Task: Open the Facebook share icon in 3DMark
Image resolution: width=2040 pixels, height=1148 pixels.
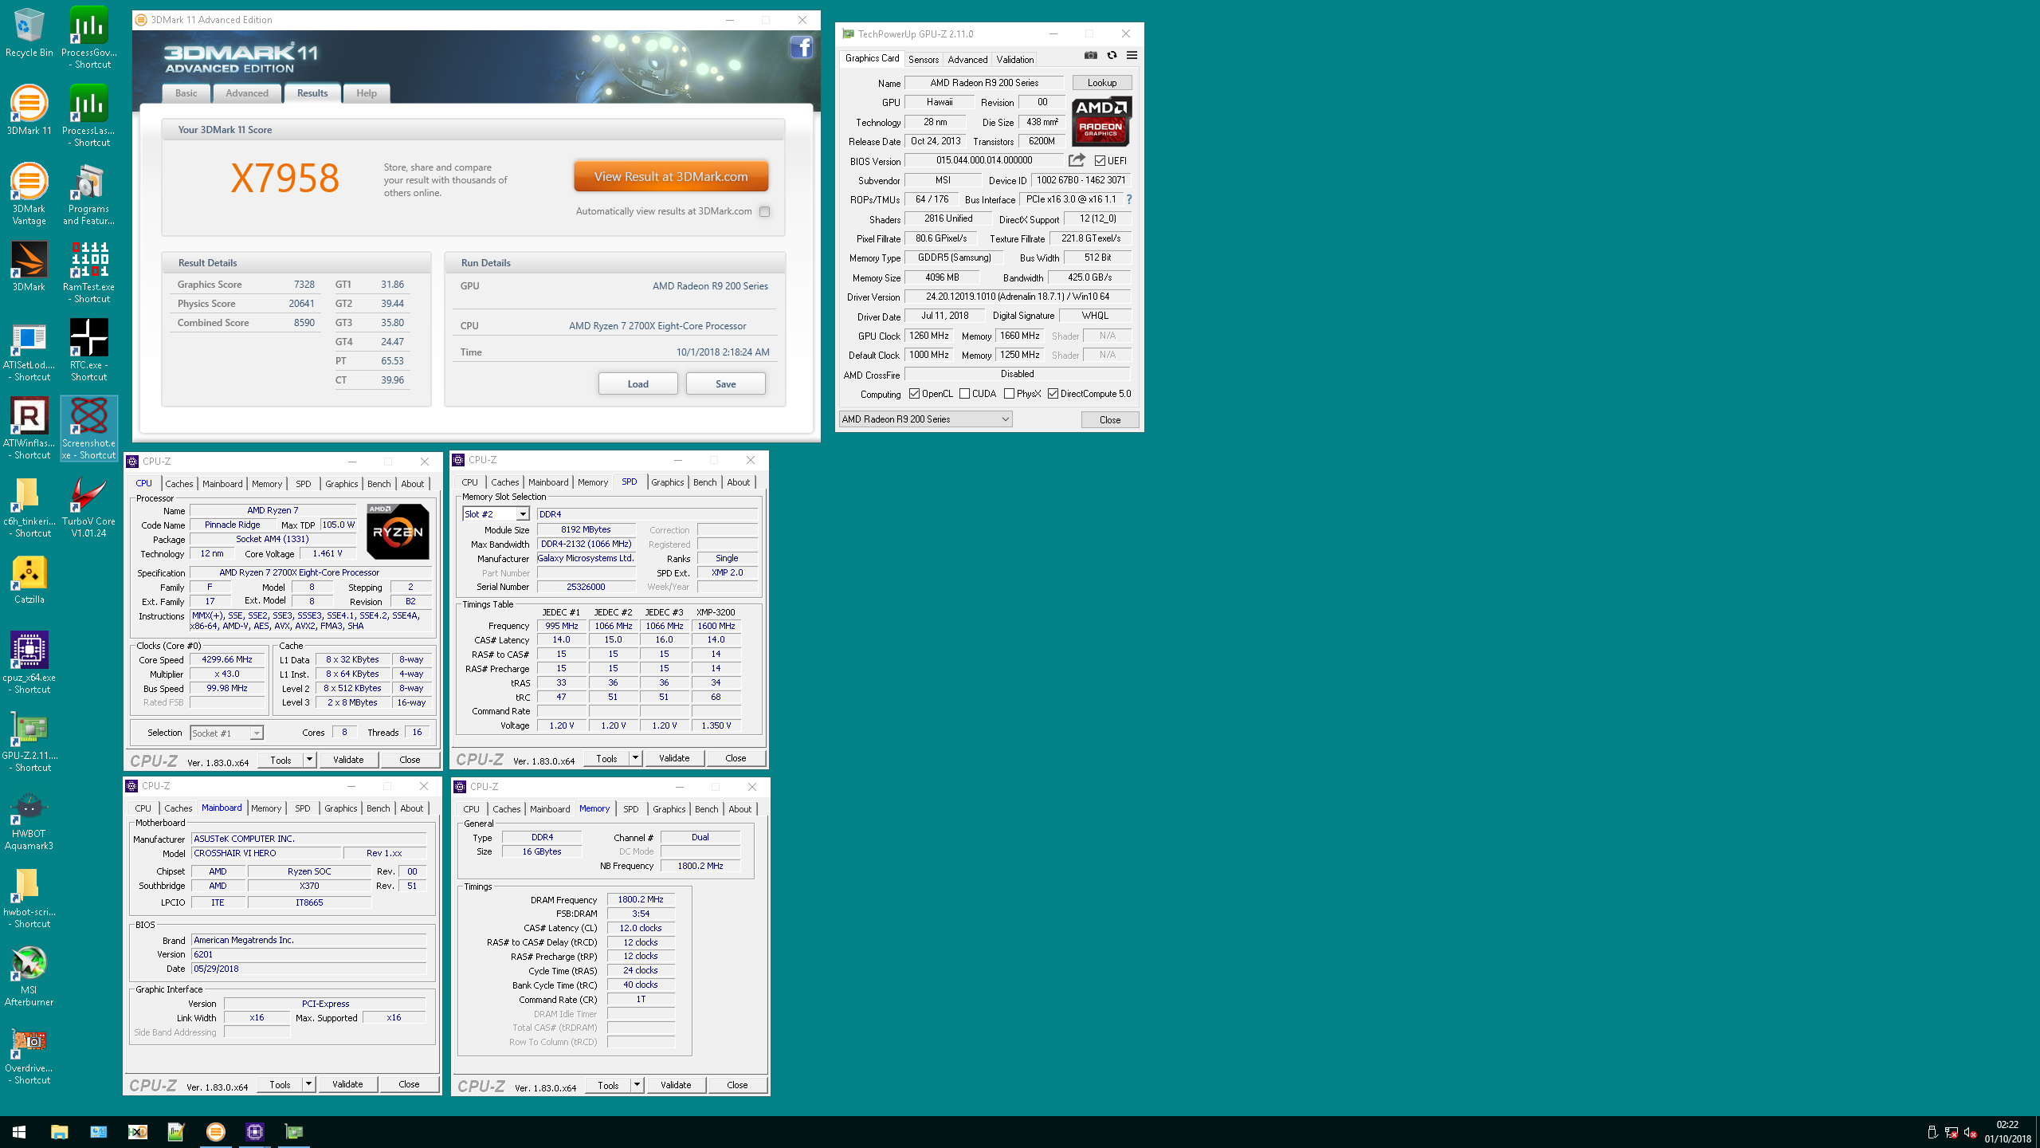Action: tap(801, 48)
